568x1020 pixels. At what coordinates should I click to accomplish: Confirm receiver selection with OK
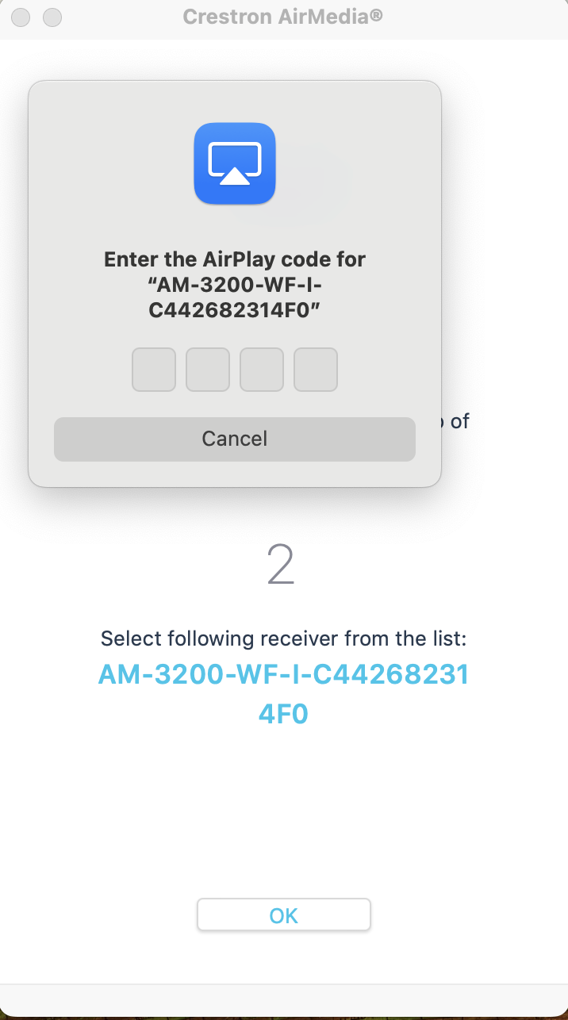click(283, 915)
